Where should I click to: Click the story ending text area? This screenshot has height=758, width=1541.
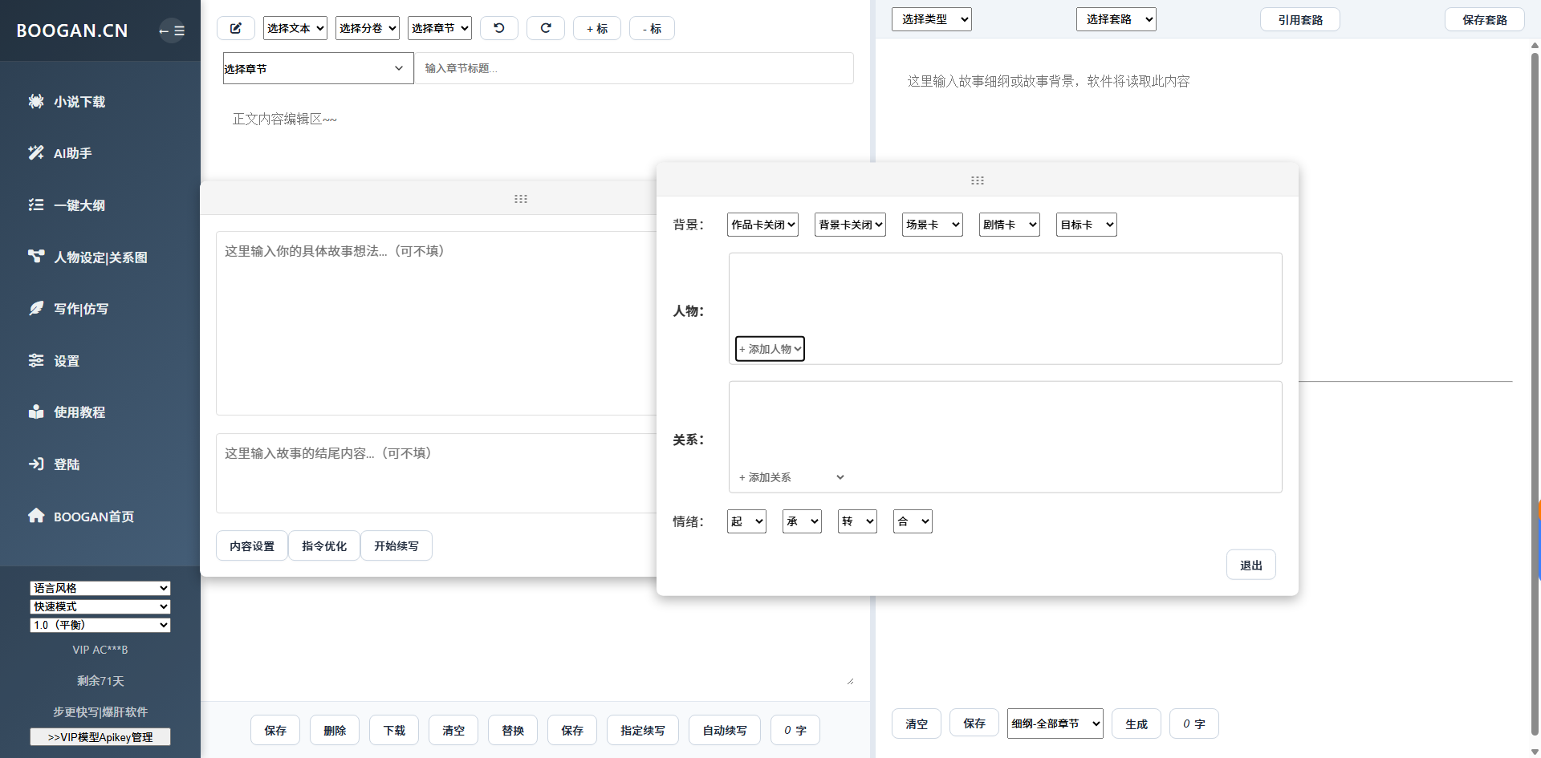pyautogui.click(x=437, y=473)
